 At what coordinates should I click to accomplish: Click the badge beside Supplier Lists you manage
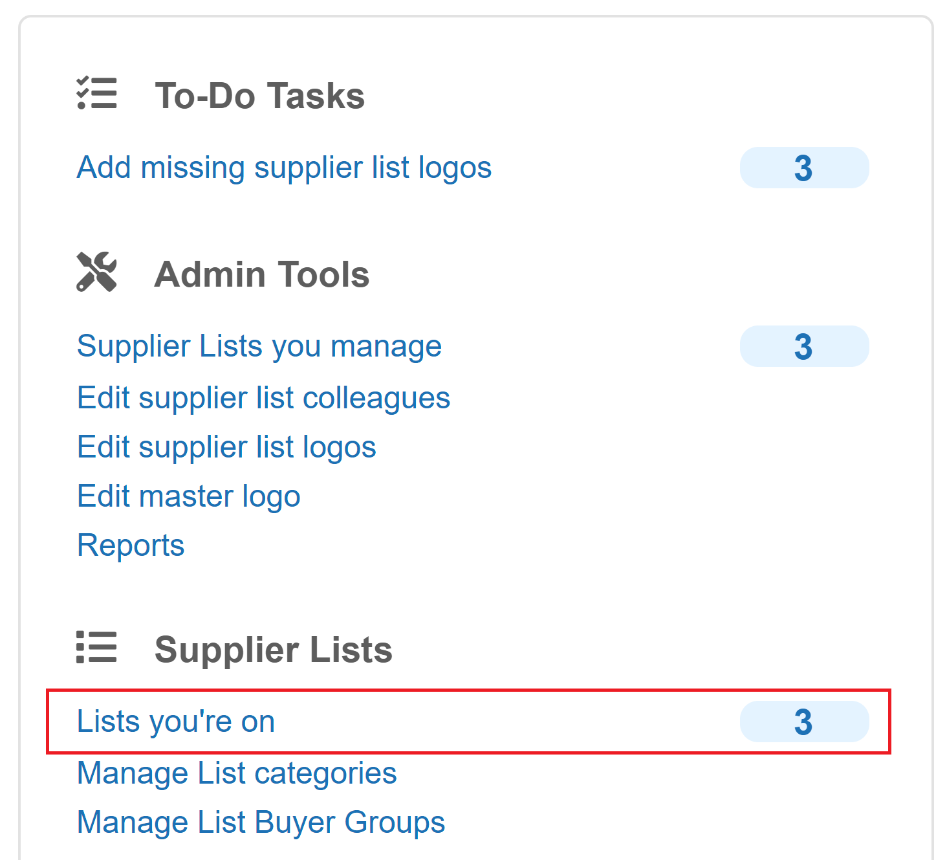[x=803, y=347]
